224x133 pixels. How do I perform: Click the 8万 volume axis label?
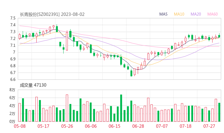[x=12, y=90]
